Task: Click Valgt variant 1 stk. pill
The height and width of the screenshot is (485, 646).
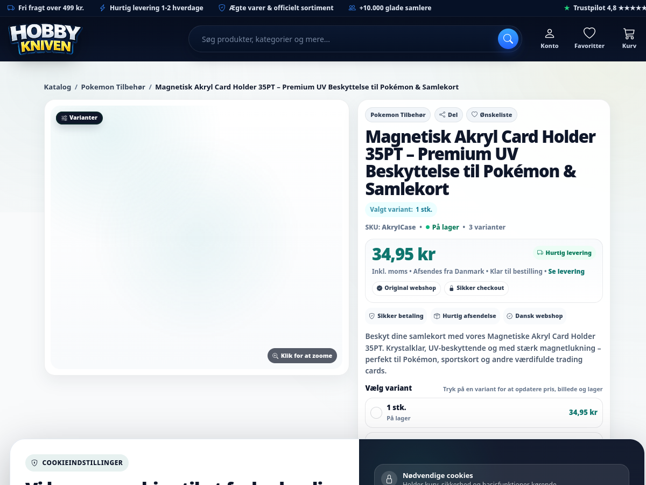Action: click(401, 210)
